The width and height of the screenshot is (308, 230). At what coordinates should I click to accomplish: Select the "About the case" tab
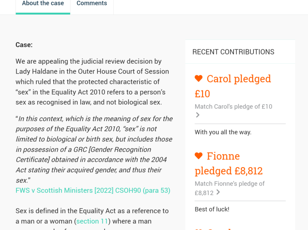point(43,3)
